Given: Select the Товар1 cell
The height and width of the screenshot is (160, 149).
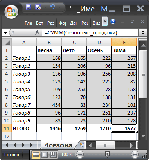Looking at the screenshot, I should click(24, 58).
